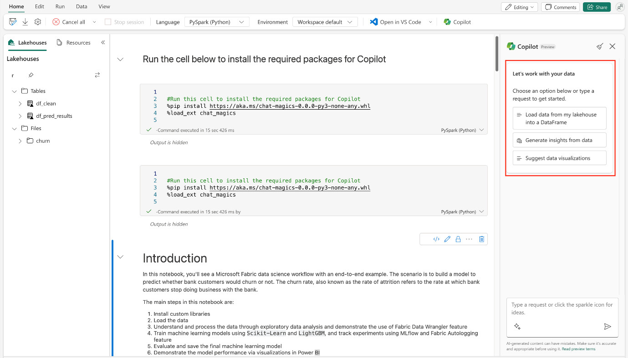The image size is (628, 358).
Task: Click the save notebook icon in toolbar
Action: (x=13, y=22)
